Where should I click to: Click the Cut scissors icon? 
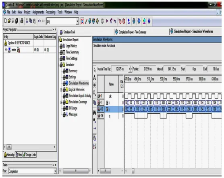[27, 21]
